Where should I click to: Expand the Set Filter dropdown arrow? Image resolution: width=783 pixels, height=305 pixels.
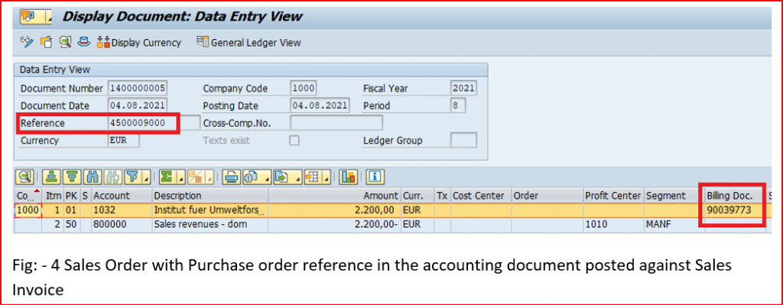point(146,177)
